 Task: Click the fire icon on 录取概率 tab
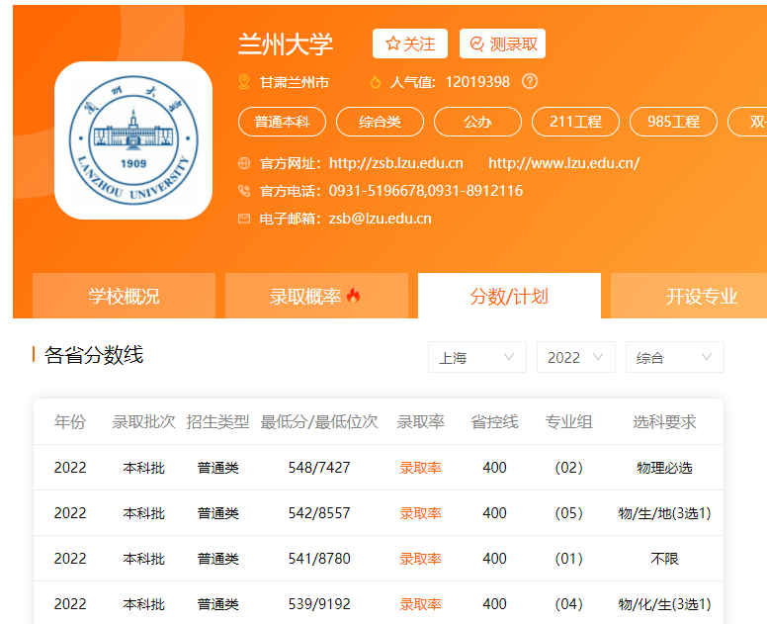(353, 296)
